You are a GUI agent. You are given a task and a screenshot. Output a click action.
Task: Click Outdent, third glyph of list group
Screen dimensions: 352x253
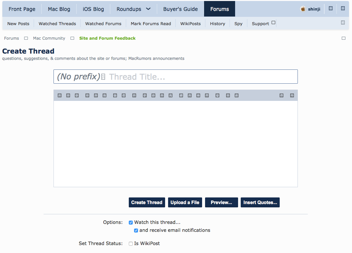click(x=162, y=95)
